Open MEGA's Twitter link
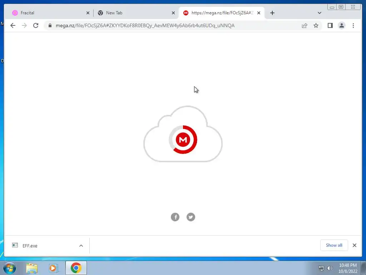366x275 pixels. pyautogui.click(x=191, y=217)
